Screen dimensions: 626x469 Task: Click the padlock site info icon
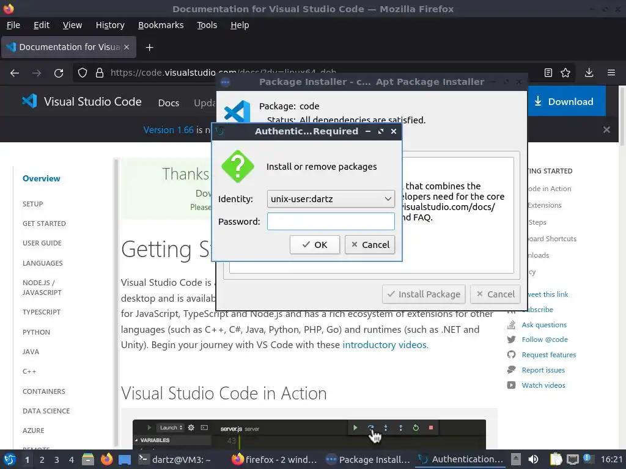[100, 73]
